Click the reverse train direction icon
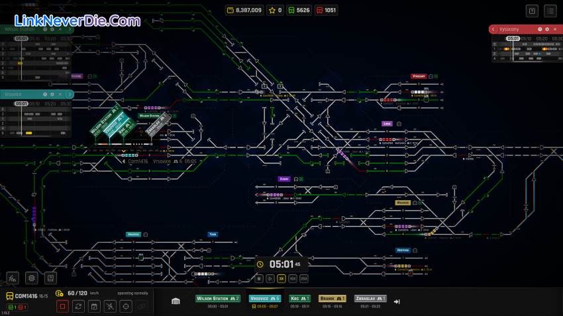The height and width of the screenshot is (316, 563). (x=78, y=306)
